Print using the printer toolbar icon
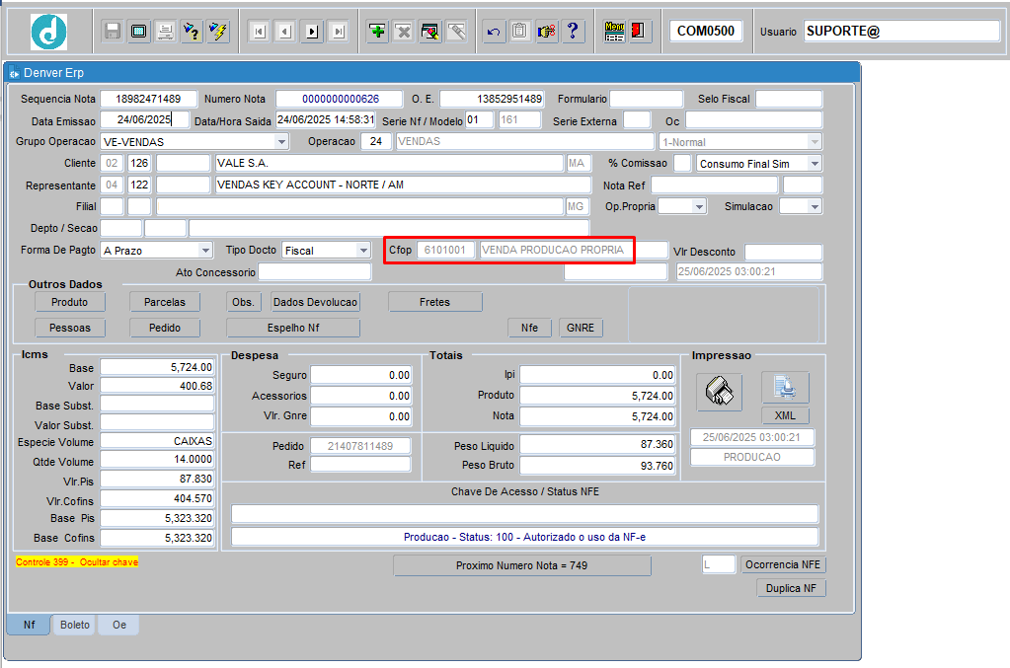The image size is (1010, 668). [165, 31]
